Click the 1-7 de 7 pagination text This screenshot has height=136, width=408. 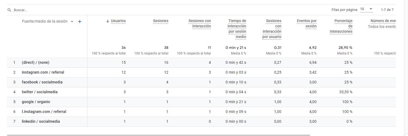(x=387, y=10)
